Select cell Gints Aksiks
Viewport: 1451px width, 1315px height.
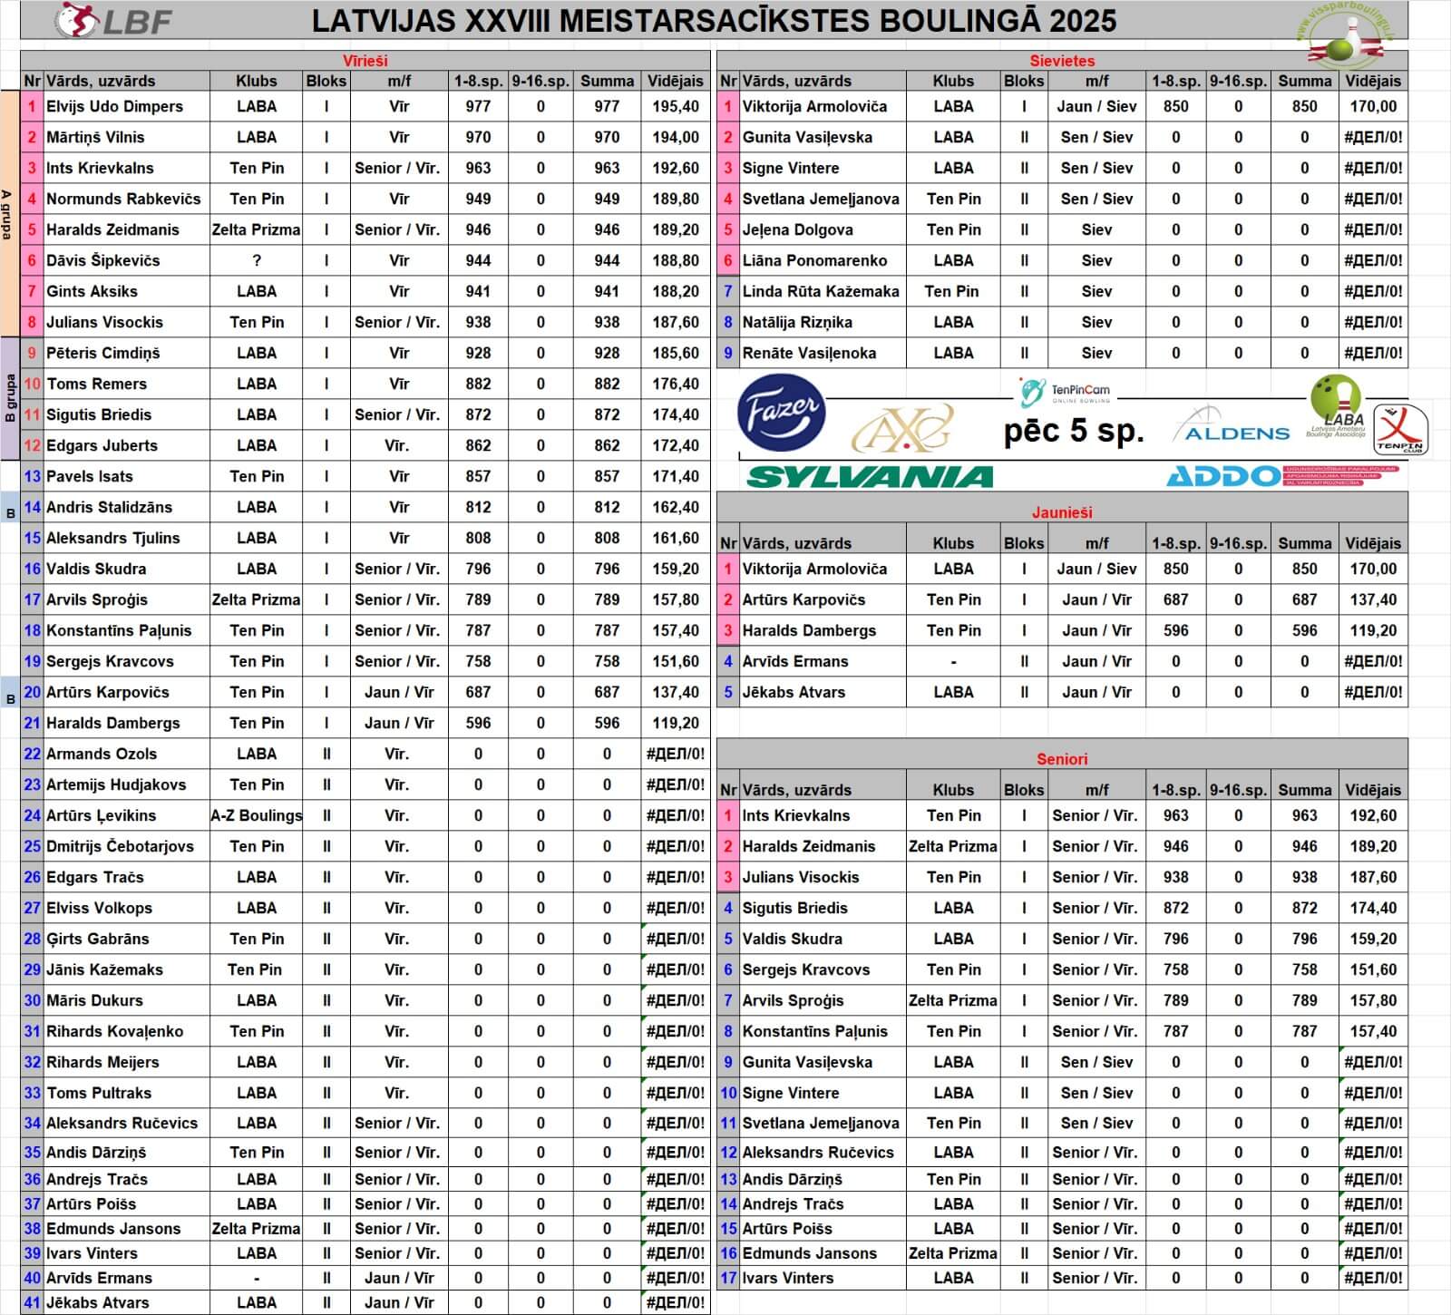(x=127, y=291)
